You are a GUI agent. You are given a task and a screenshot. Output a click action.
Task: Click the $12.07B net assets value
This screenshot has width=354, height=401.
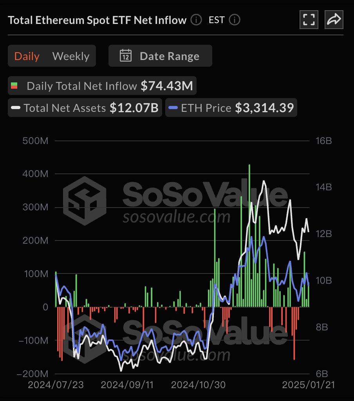[x=134, y=108]
